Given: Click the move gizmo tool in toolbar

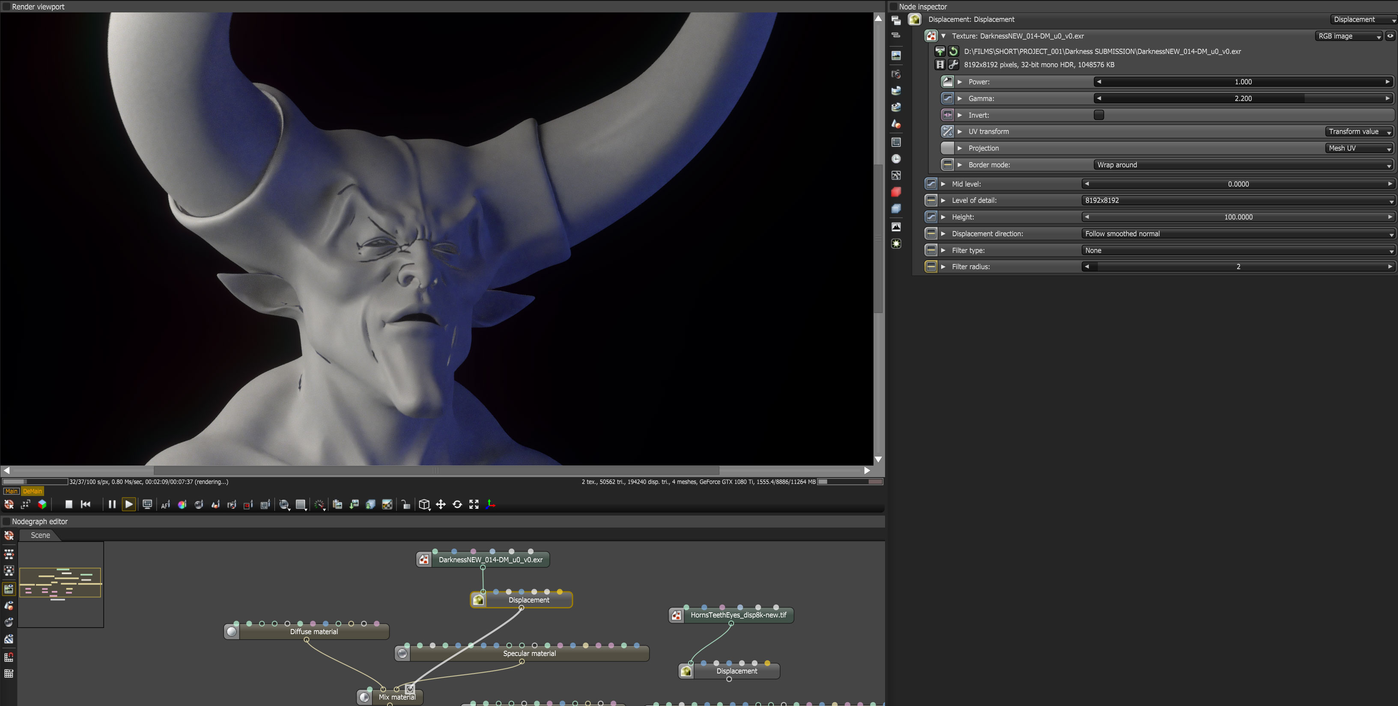Looking at the screenshot, I should coord(441,504).
